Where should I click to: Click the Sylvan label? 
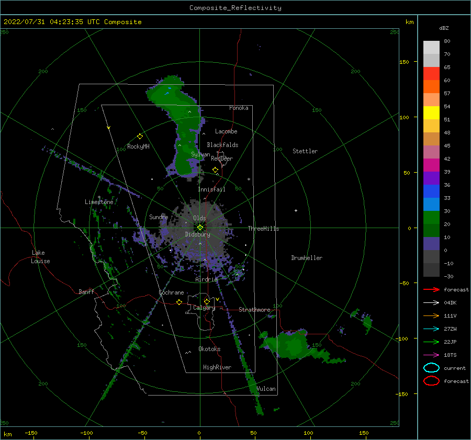pos(200,154)
